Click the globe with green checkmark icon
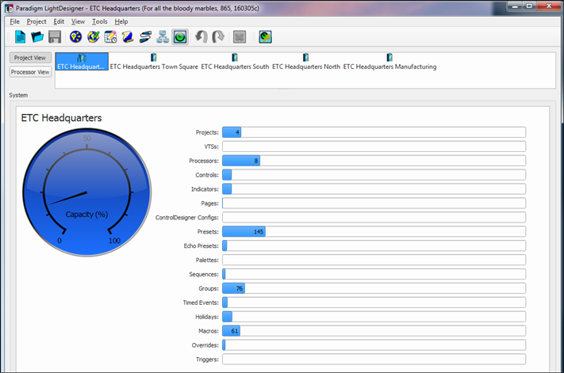 [93, 36]
